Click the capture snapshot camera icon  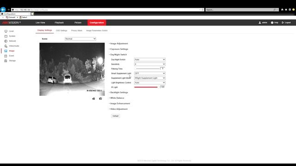[101, 98]
